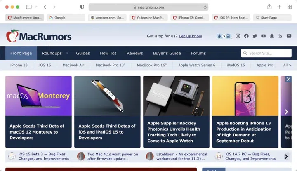Screen dimensions: 297x171
Task: Toggle the Safari sidebar panel
Action: (x=29, y=7)
